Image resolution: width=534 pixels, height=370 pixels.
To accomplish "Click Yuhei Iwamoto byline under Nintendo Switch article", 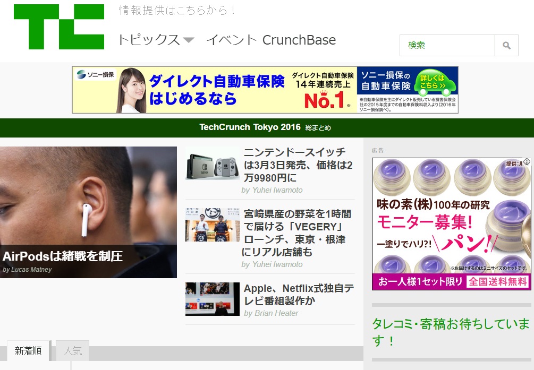I will point(272,190).
